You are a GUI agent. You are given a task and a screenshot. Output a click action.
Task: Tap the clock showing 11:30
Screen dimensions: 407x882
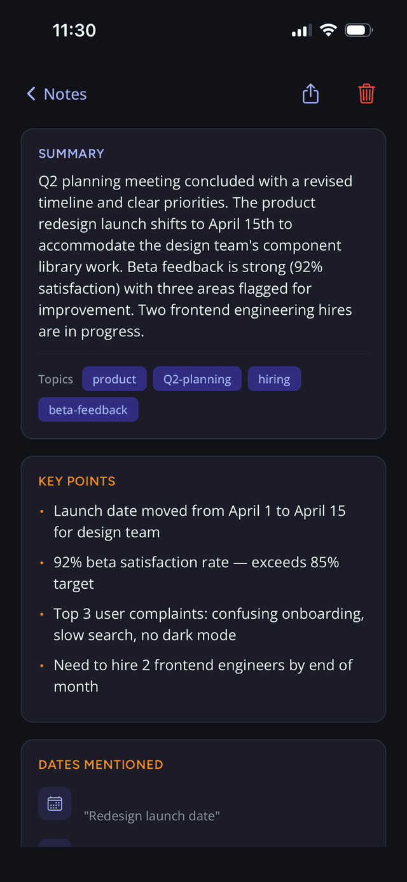click(74, 29)
